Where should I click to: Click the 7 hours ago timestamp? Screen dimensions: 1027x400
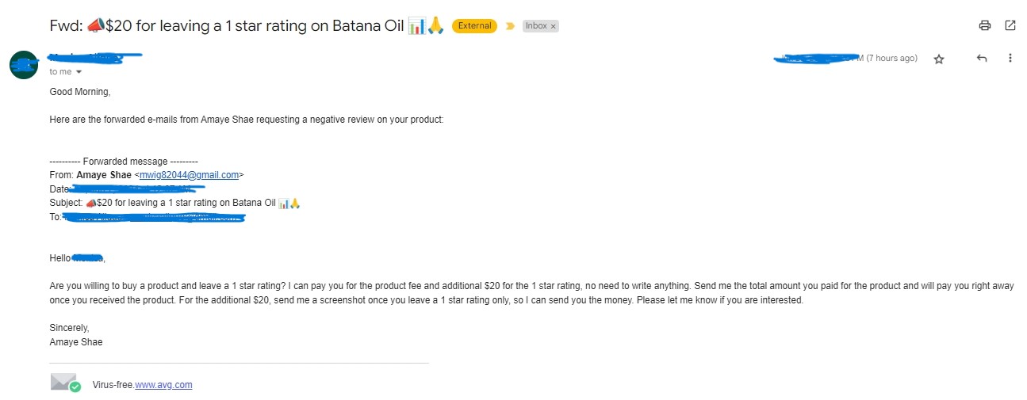point(891,59)
